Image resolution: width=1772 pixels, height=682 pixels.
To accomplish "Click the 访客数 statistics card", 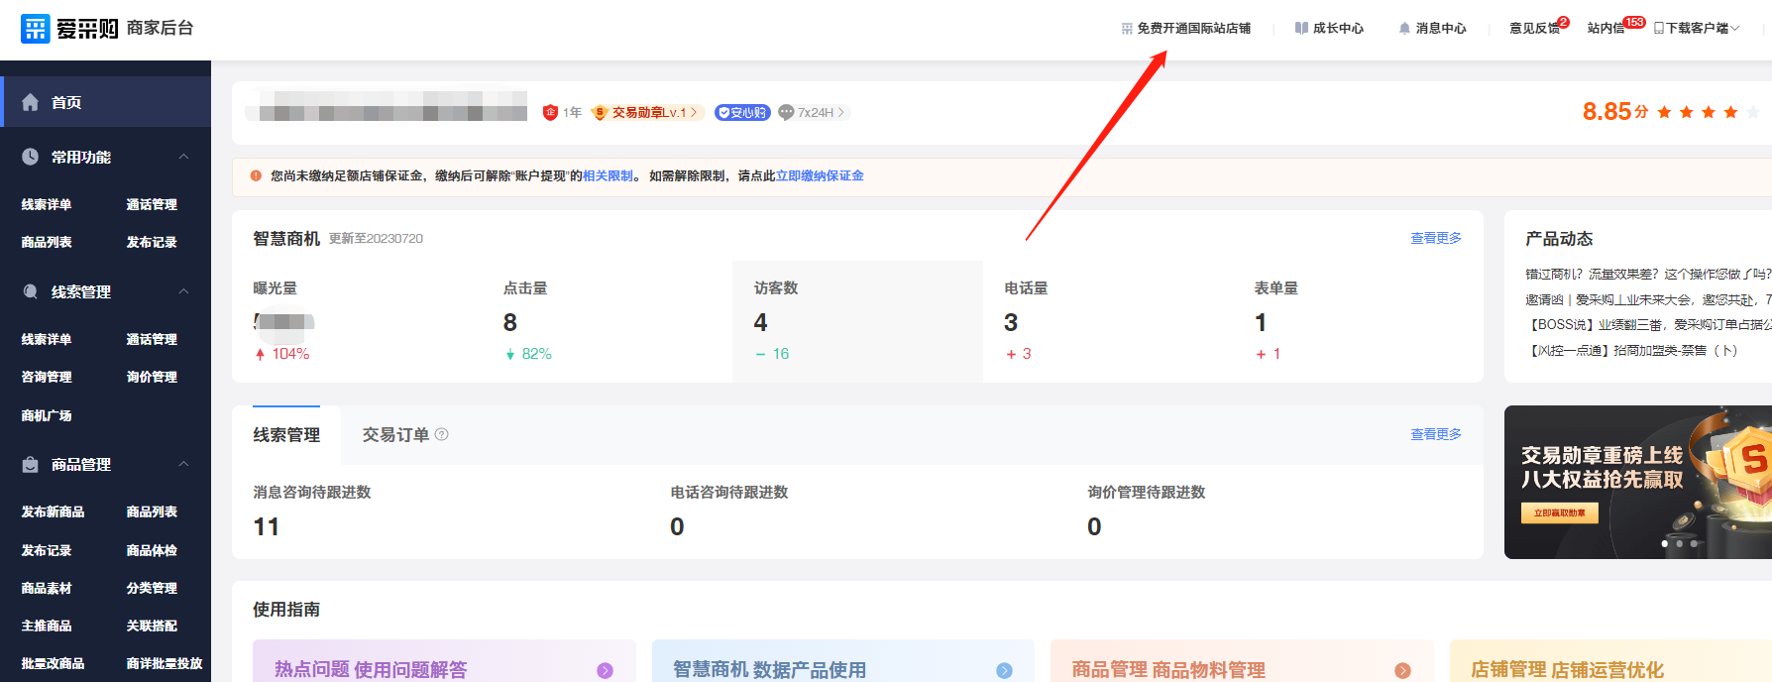I will (x=857, y=321).
